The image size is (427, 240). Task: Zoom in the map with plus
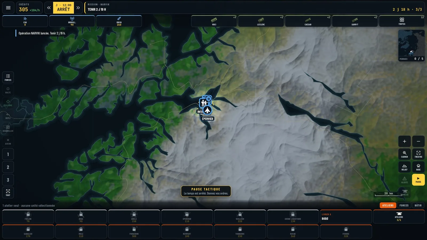click(405, 141)
